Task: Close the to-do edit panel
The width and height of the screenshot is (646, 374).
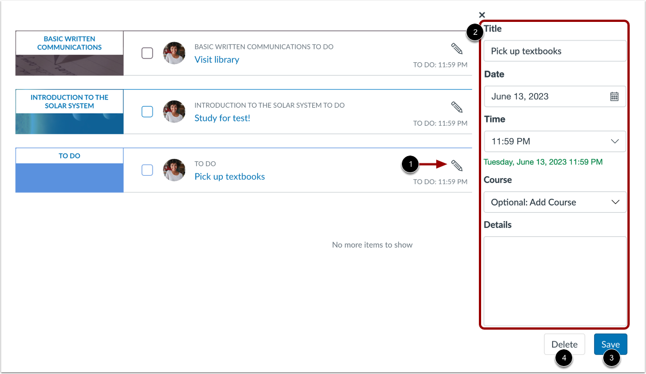Action: (482, 15)
